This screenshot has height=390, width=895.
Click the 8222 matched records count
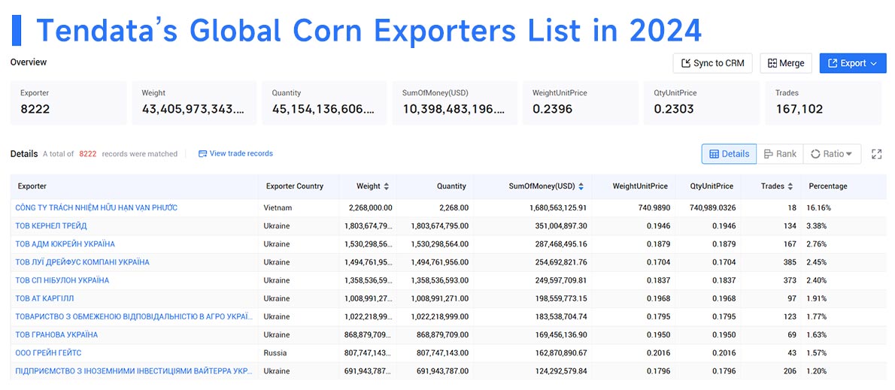click(88, 154)
